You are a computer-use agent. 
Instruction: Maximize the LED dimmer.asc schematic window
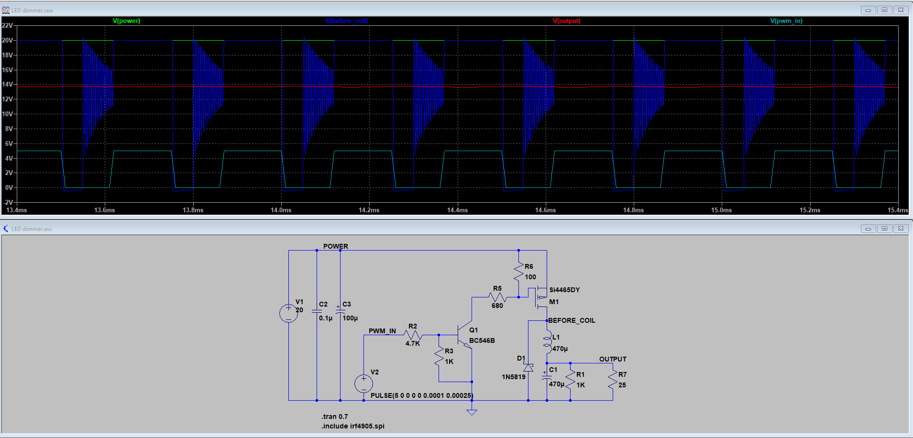884,229
